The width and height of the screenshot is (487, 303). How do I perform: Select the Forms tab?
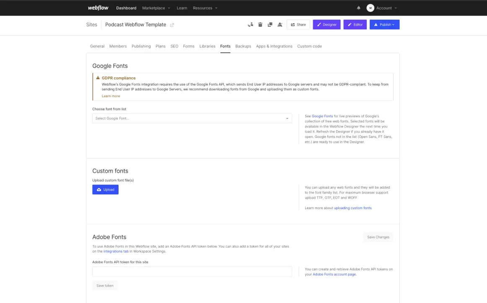[189, 46]
